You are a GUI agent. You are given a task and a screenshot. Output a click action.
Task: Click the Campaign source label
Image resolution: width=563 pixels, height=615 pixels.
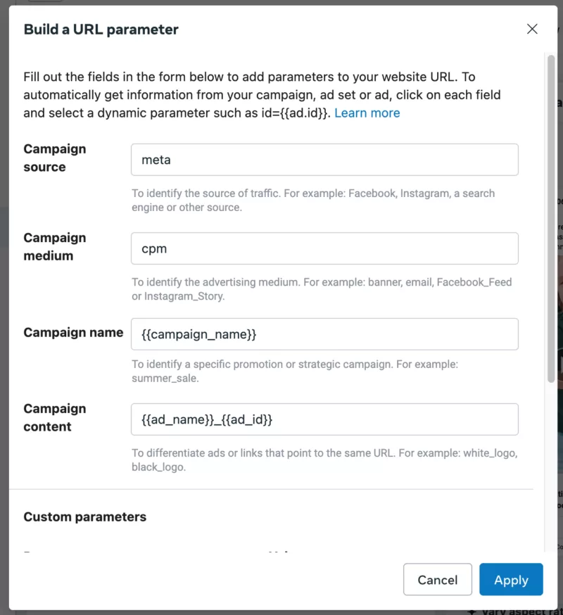(55, 158)
